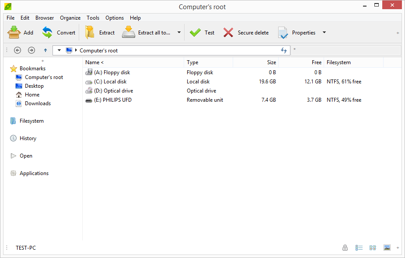This screenshot has height=258, width=405.
Task: Click the padlock password icon in status bar
Action: pos(345,248)
